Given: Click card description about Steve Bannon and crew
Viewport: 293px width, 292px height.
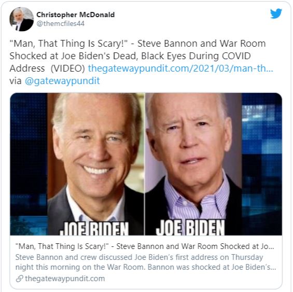Looking at the screenshot, I should [146, 262].
